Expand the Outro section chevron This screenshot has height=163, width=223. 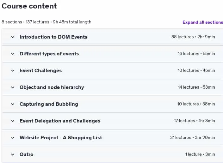(x=13, y=154)
